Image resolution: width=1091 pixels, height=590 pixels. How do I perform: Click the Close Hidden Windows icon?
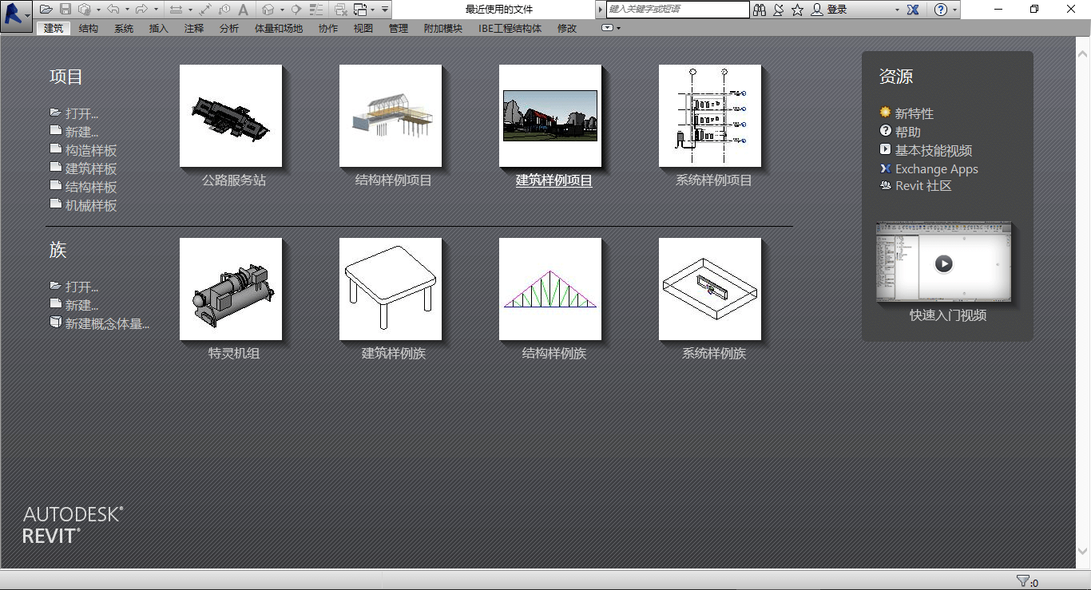pos(341,10)
